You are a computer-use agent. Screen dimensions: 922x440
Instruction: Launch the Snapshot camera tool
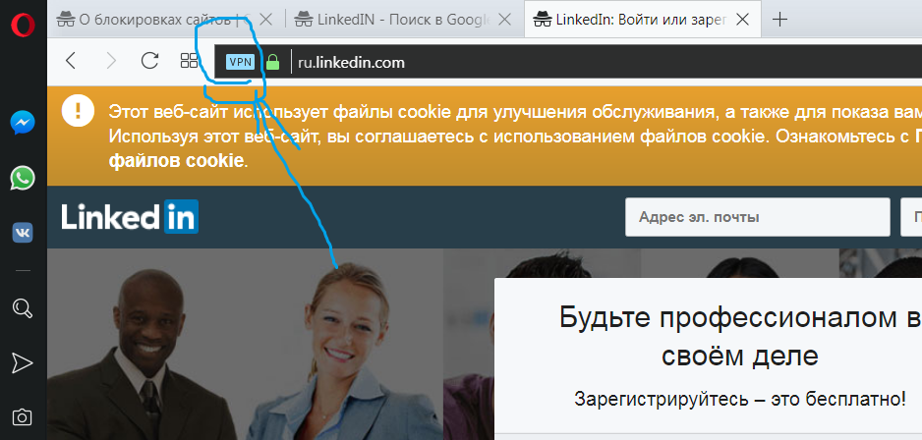click(23, 417)
